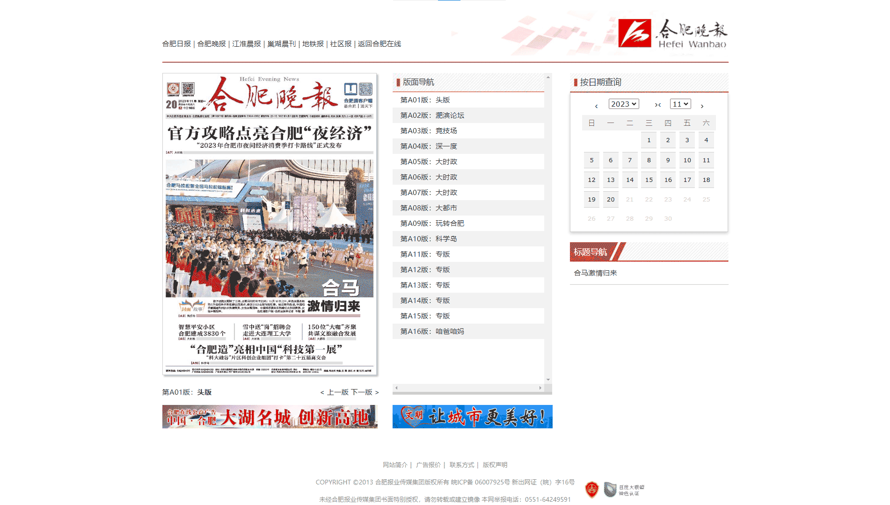Image resolution: width=890 pixels, height=505 pixels.
Task: Open 广告报价 footer link
Action: [x=428, y=465]
